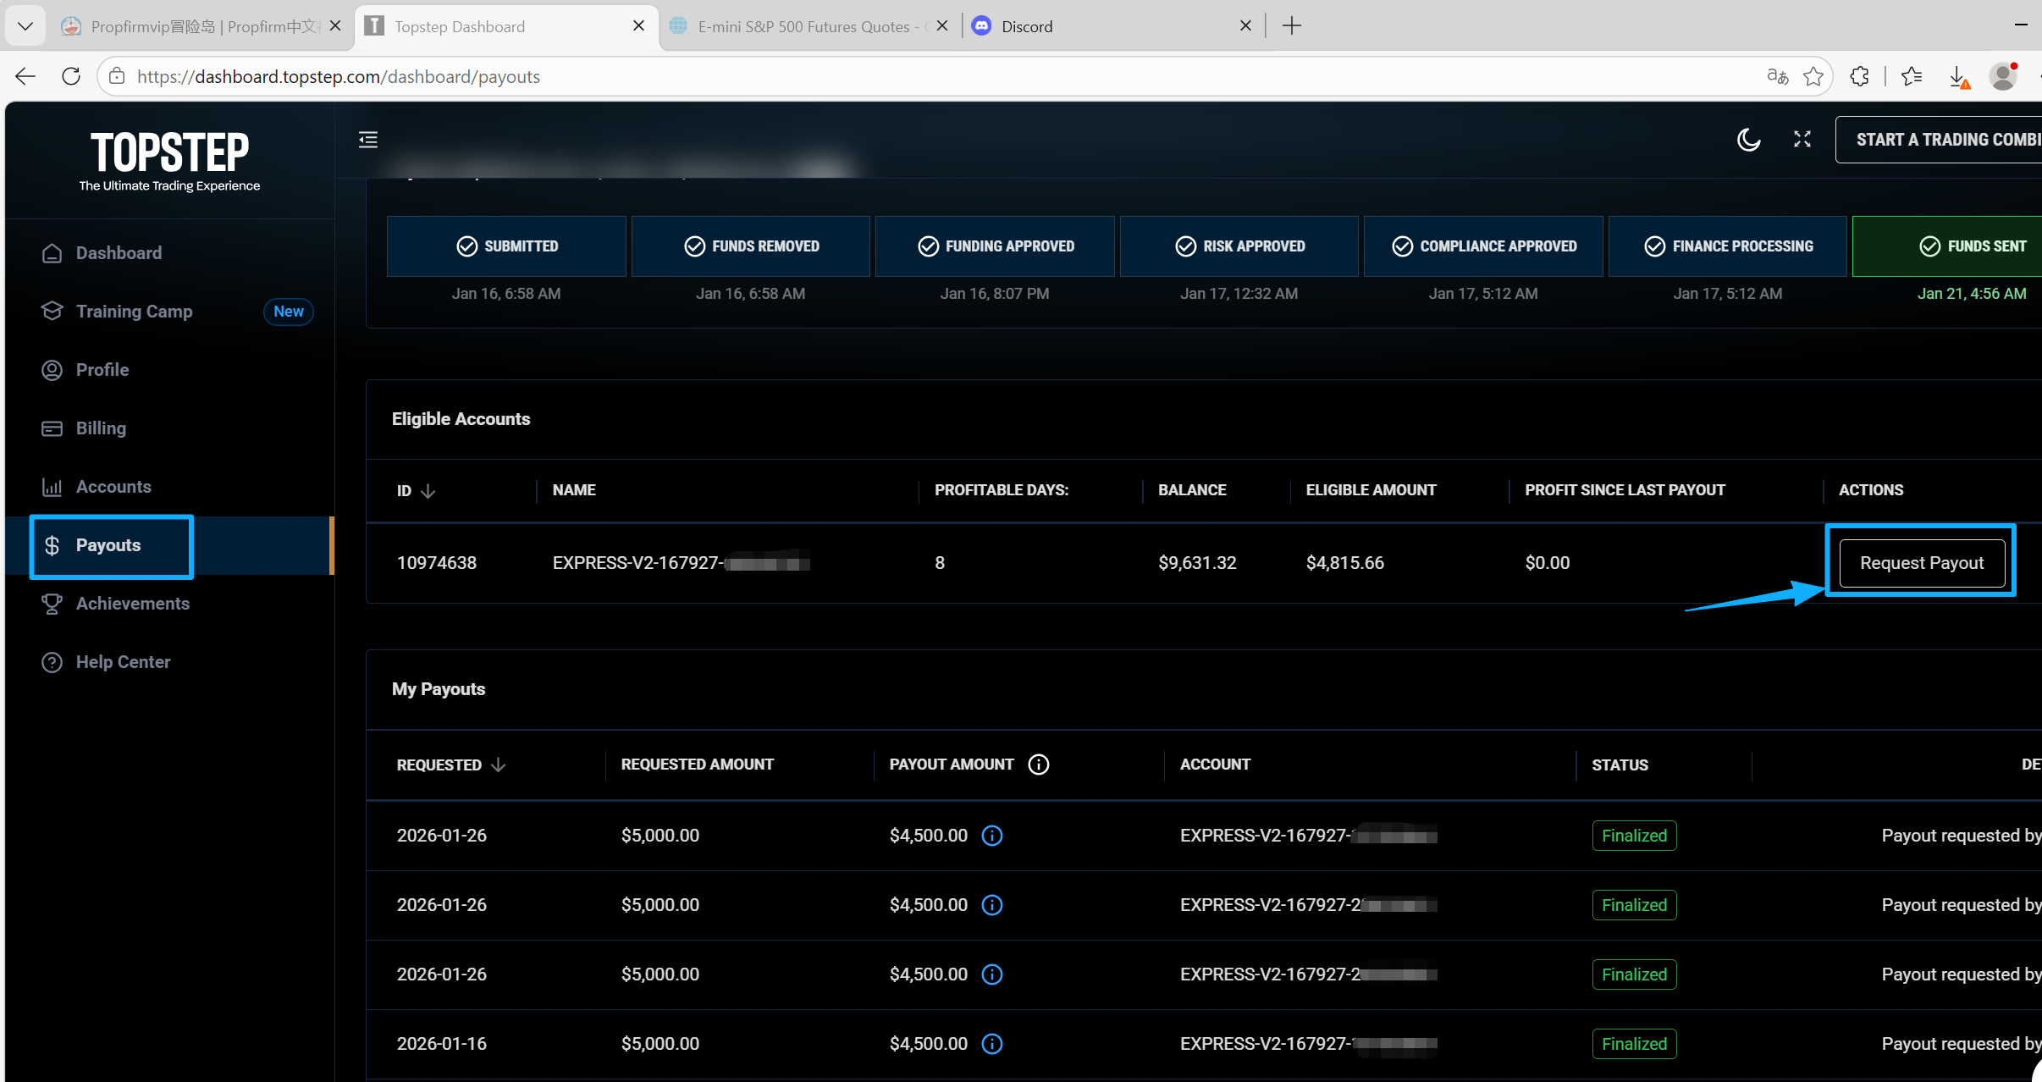The width and height of the screenshot is (2042, 1082).
Task: Switch to the Discord tab
Action: [x=1111, y=26]
